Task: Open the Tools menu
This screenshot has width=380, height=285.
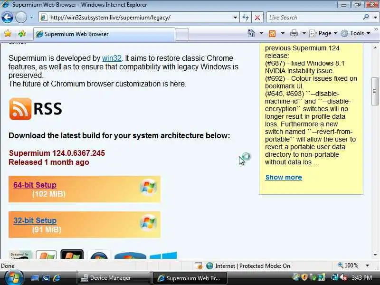Action: 355,33
